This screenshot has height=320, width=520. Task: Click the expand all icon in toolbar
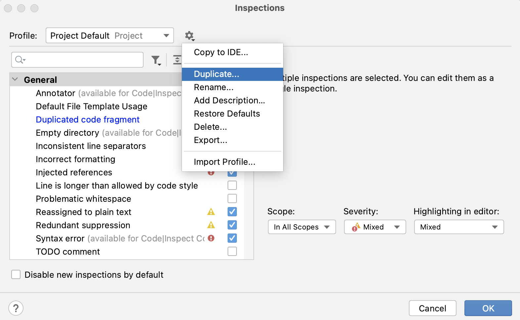177,60
